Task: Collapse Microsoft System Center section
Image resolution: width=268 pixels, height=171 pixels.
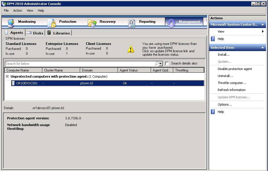Action: coord(262,25)
